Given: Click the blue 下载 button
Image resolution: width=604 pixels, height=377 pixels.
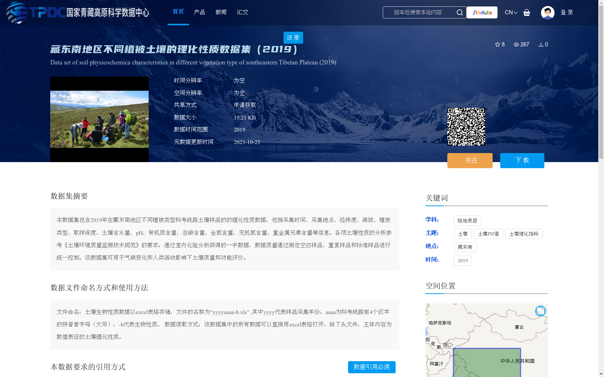Looking at the screenshot, I should tap(522, 161).
